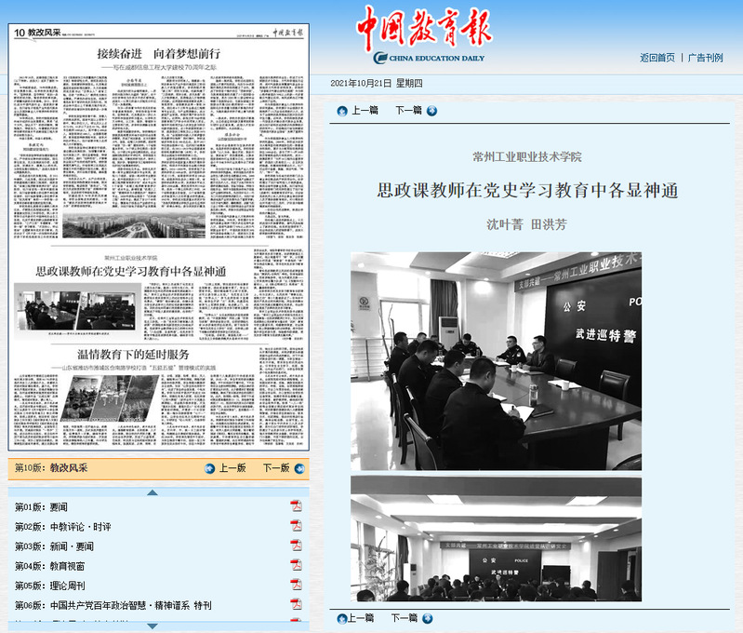This screenshot has width=743, height=633.
Task: Download 第05版 理论周刊 PDF file
Action: [x=296, y=586]
